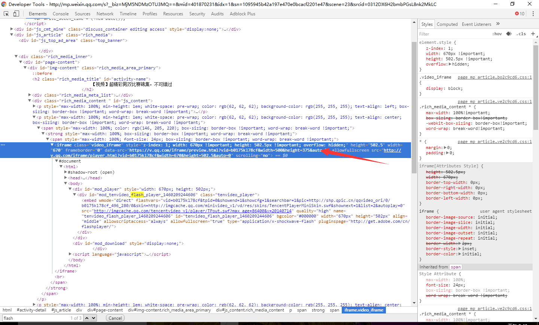The height and width of the screenshot is (325, 539).
Task: Show more Styles pane tabs chevron
Action: tap(498, 24)
